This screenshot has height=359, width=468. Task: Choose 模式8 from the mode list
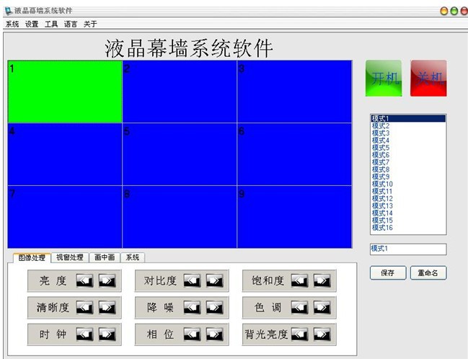point(381,169)
